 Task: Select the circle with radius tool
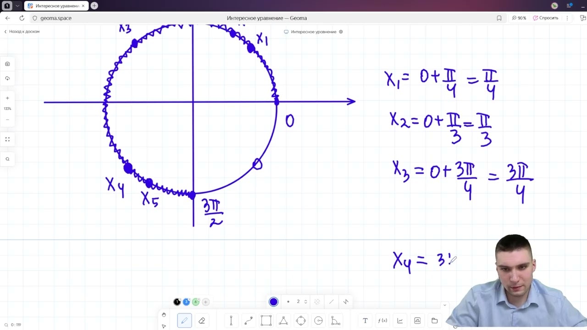pos(318,321)
